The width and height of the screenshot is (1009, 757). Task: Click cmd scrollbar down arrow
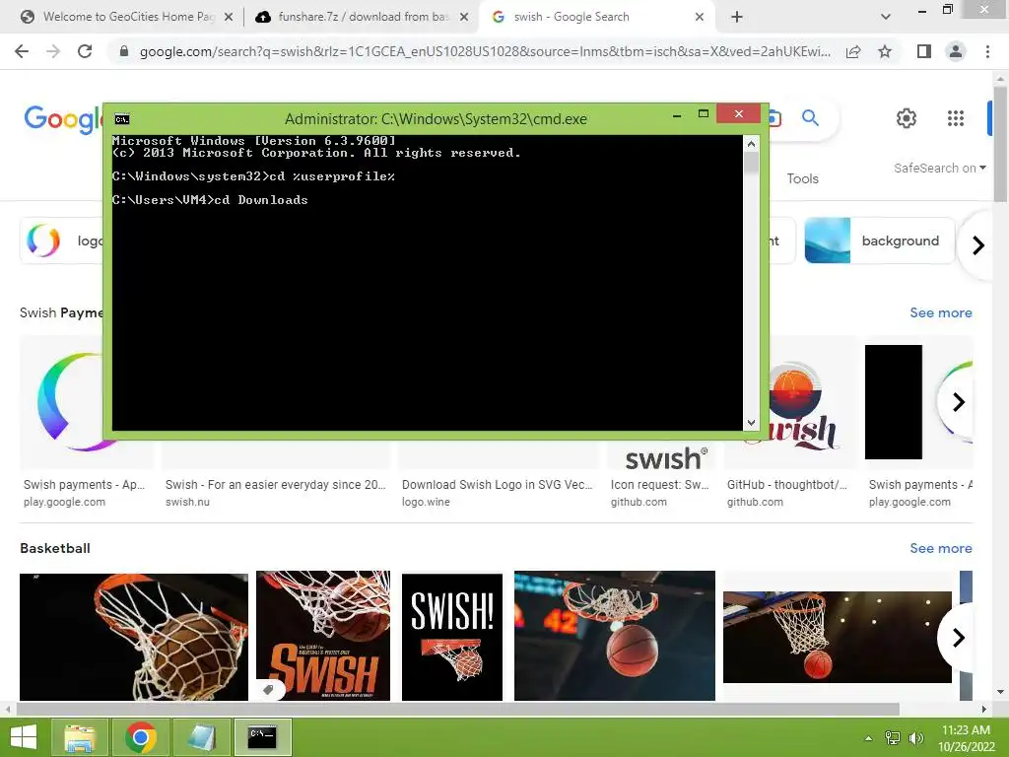point(751,423)
